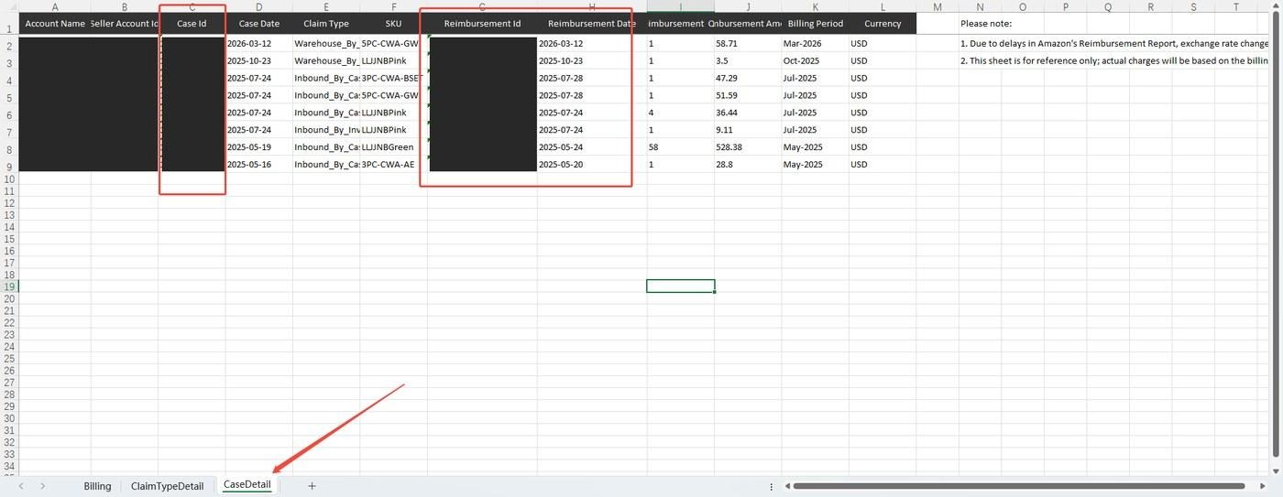This screenshot has height=497, width=1283.
Task: Click amount cell '28.8'
Action: 748,165
